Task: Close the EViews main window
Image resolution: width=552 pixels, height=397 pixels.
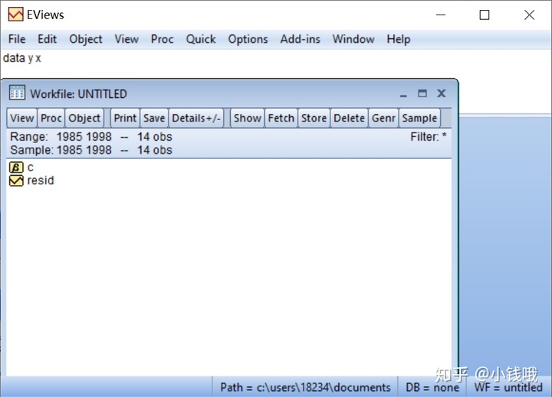Action: click(529, 15)
